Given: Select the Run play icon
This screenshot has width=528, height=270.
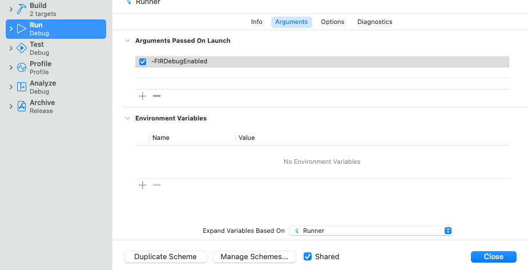Looking at the screenshot, I should pos(22,29).
